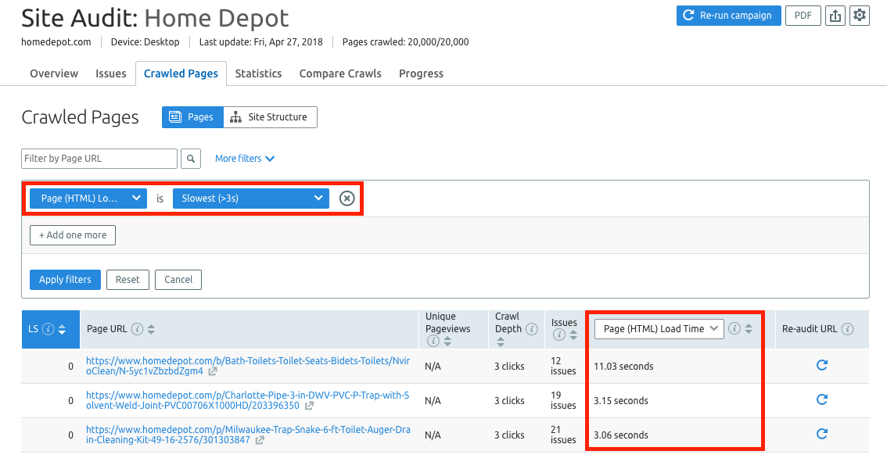Open the NviroClean Bath-Toilets page link
Viewport: 887px width, 458px height.
(248, 366)
